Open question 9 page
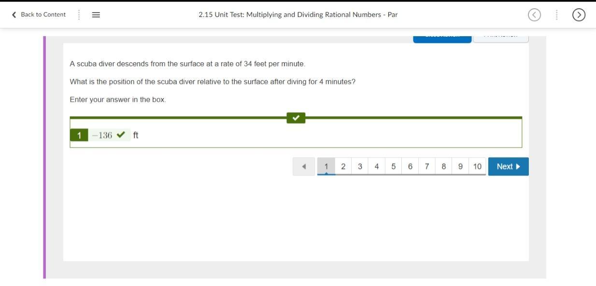The width and height of the screenshot is (596, 286). point(460,166)
